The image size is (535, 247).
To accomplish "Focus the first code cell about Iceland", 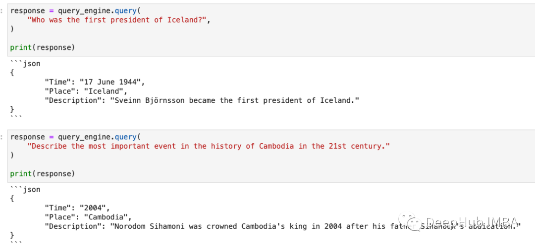I will pos(271,29).
